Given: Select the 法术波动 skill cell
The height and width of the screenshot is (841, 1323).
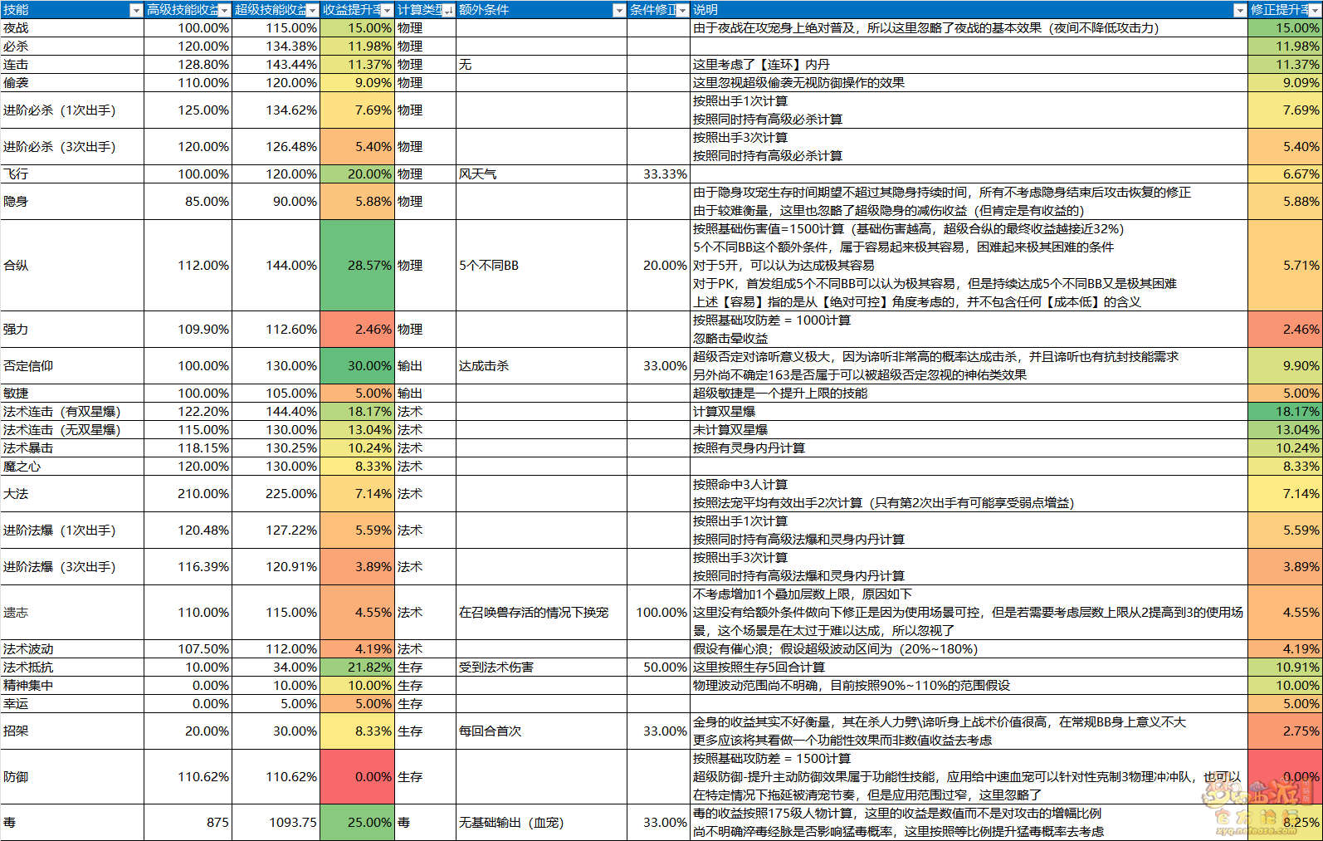Looking at the screenshot, I should click(72, 649).
